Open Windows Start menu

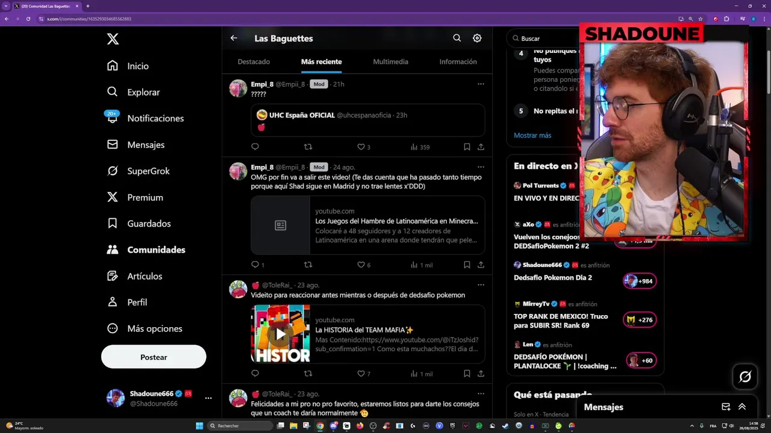[199, 426]
